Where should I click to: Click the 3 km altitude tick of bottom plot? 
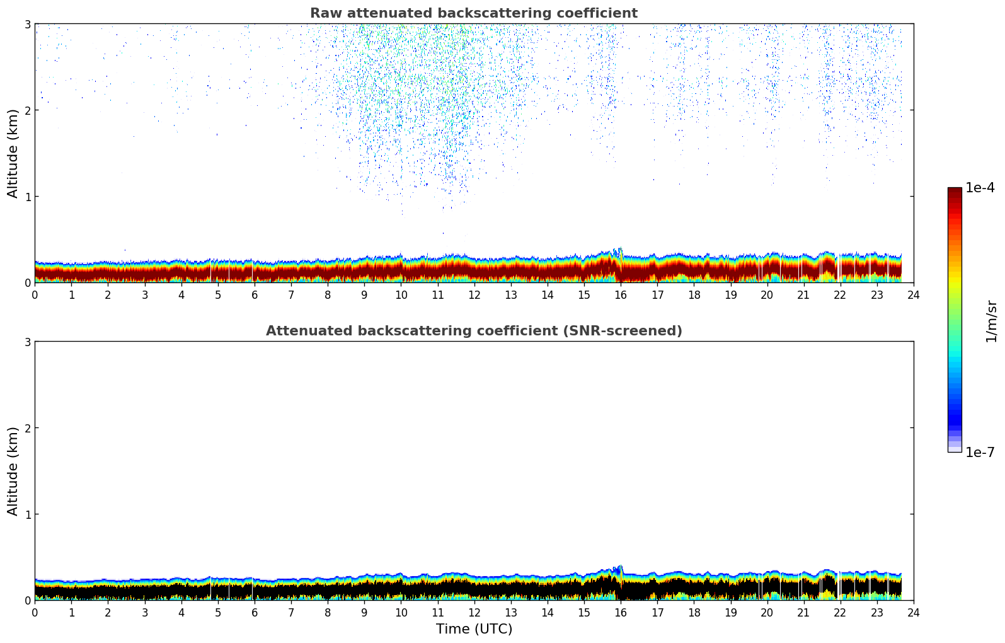coord(26,342)
